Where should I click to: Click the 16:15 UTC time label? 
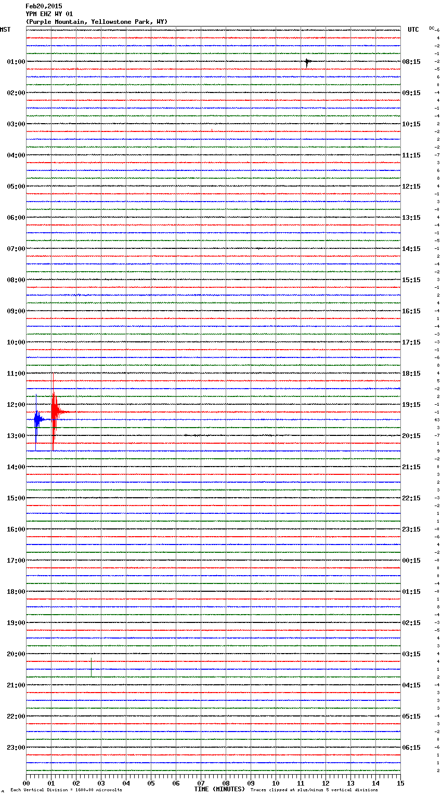[411, 311]
